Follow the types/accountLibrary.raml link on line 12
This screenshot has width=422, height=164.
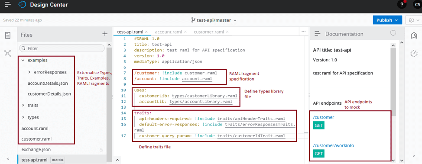pos(201,102)
